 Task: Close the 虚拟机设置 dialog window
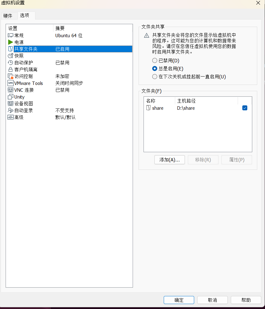pyautogui.click(x=258, y=3)
